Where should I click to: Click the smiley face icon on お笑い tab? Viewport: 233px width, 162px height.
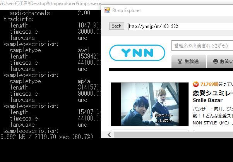pyautogui.click(x=214, y=61)
